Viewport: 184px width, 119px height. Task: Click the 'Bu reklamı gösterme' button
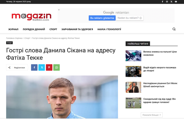[102, 18]
